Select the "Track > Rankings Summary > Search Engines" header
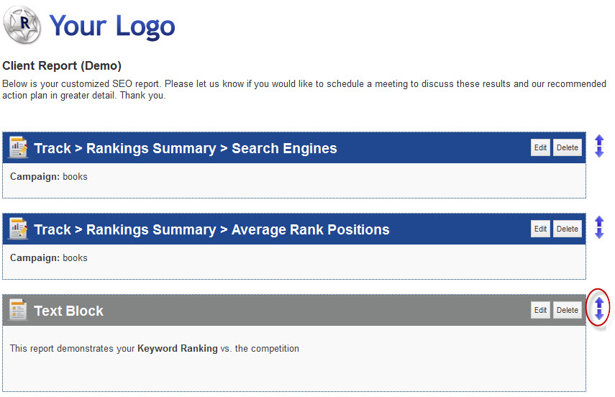615x397 pixels. (186, 149)
